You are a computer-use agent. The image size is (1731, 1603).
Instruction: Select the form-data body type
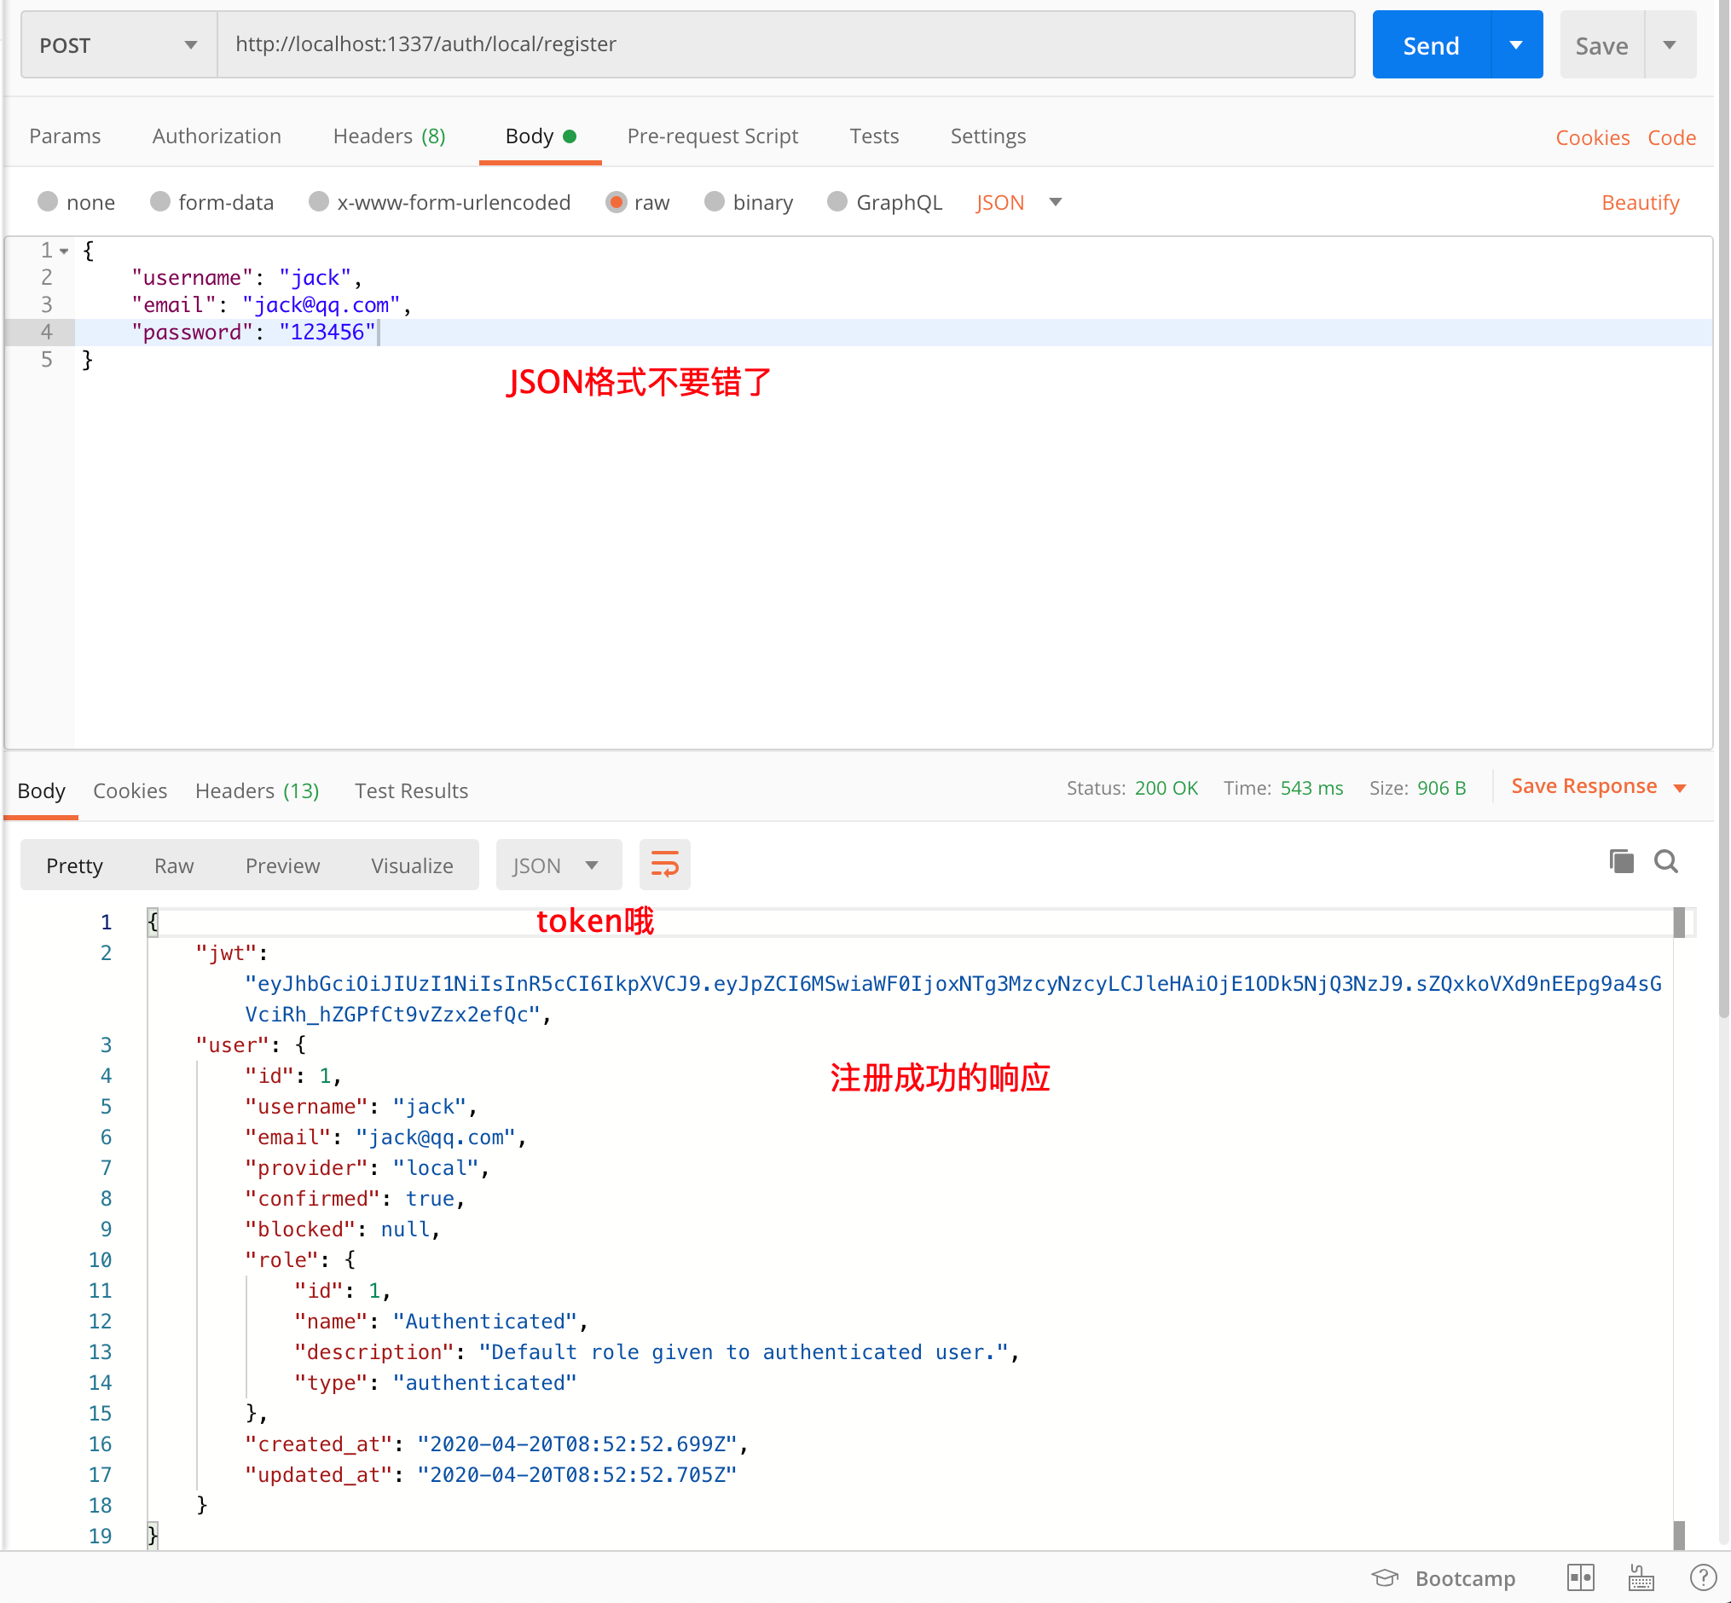click(160, 202)
